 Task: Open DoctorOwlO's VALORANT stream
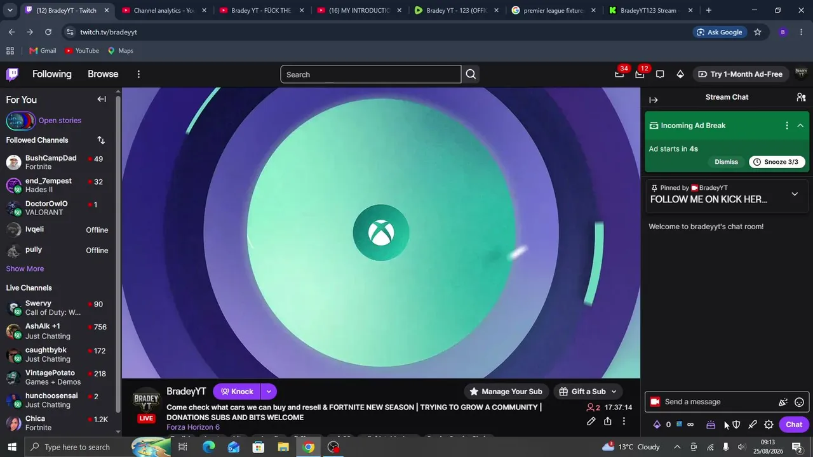(57, 208)
